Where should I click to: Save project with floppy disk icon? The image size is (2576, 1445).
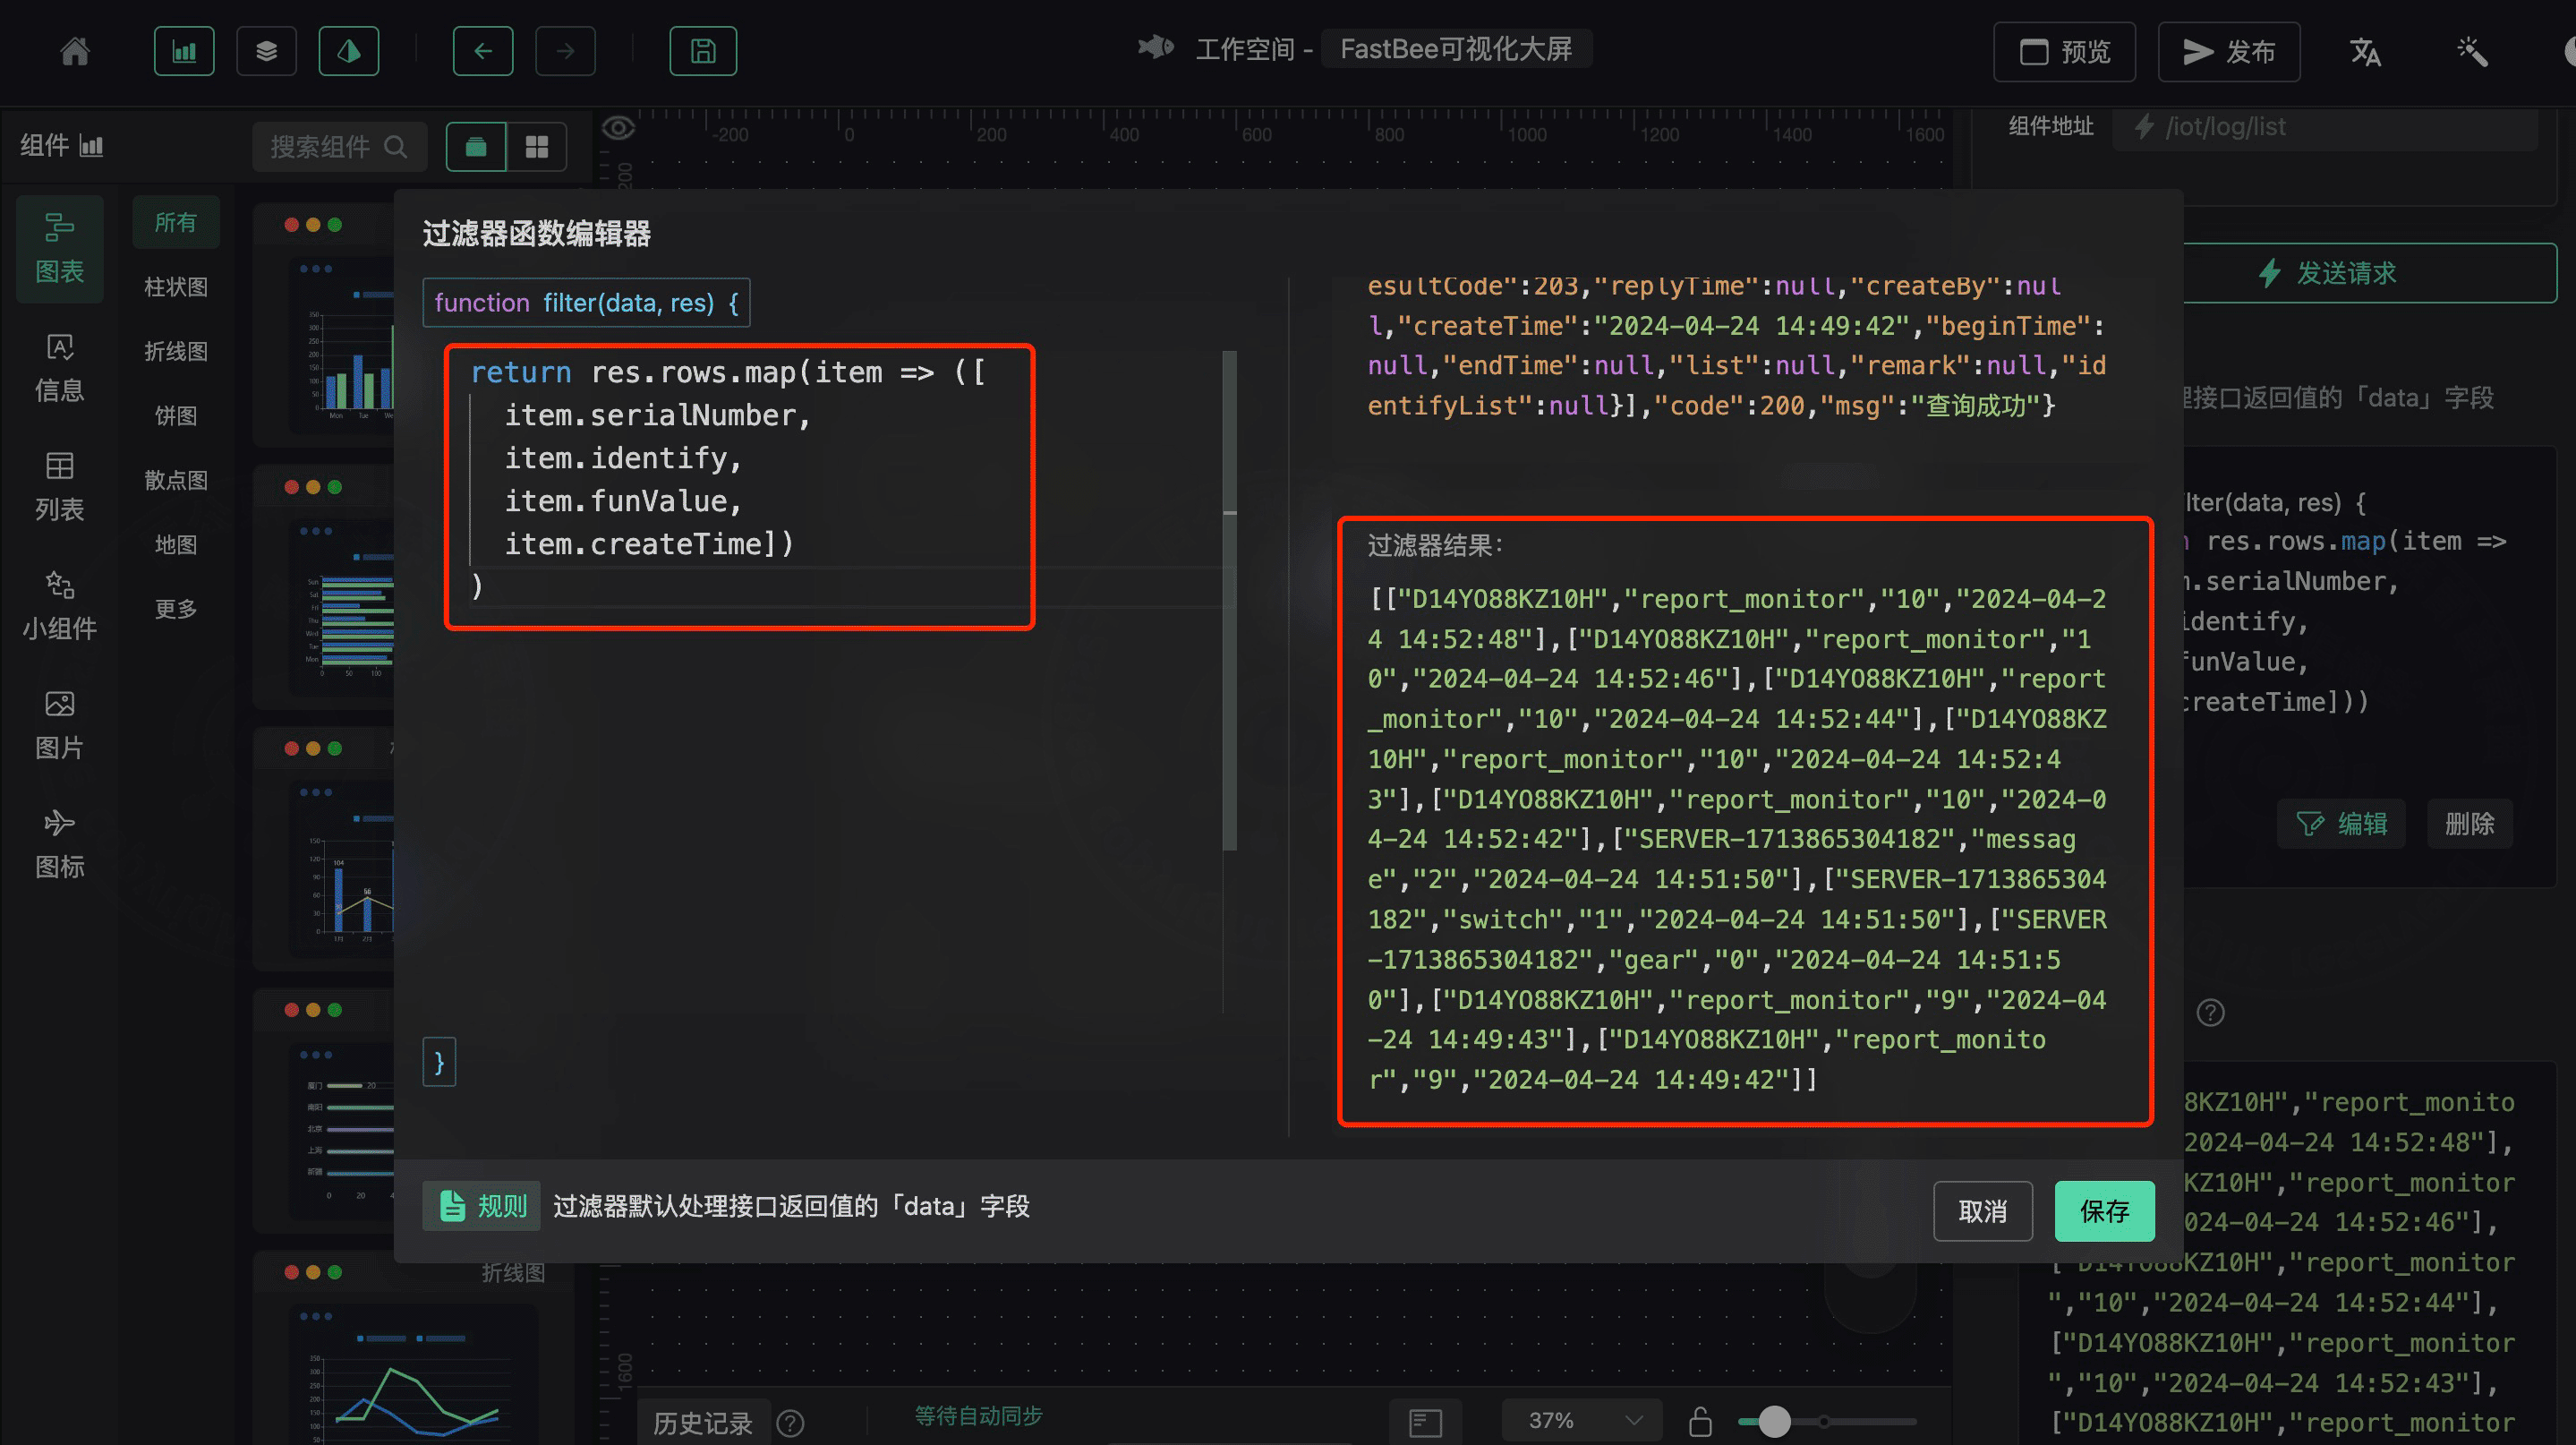click(703, 51)
